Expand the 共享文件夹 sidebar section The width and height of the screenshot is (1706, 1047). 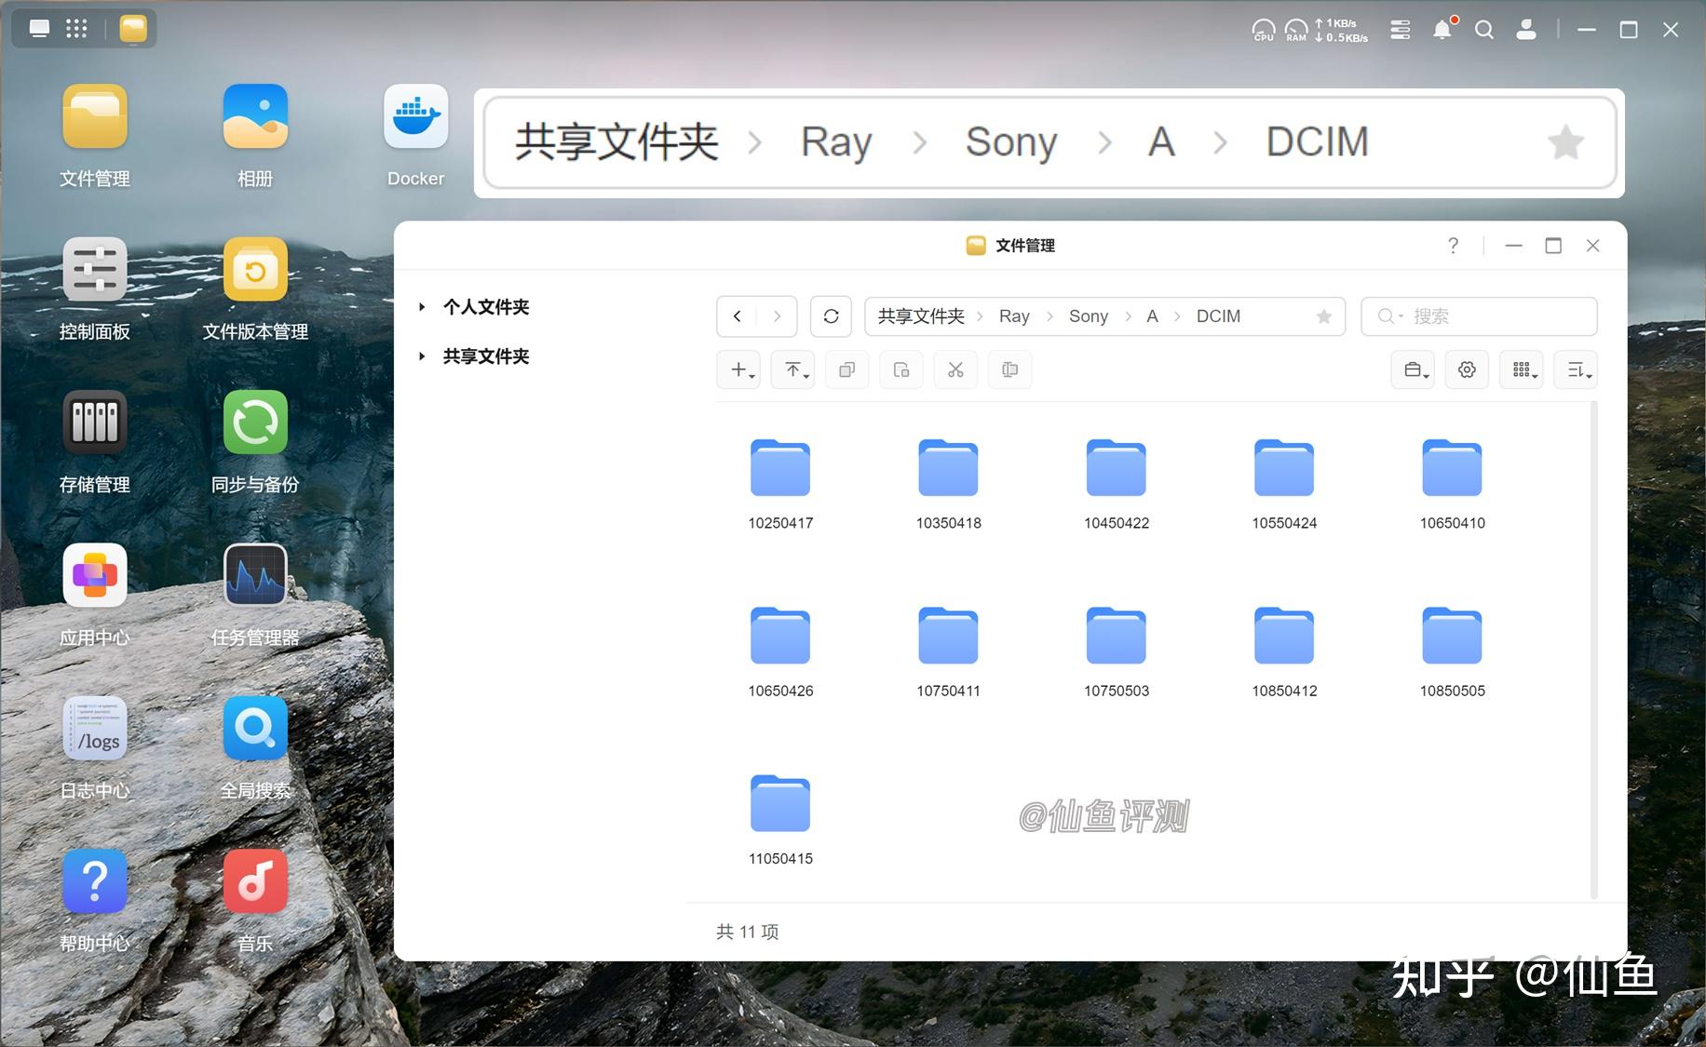point(424,356)
